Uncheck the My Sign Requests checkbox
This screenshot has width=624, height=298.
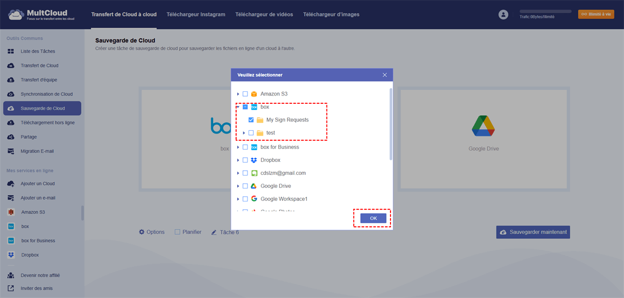click(x=251, y=120)
